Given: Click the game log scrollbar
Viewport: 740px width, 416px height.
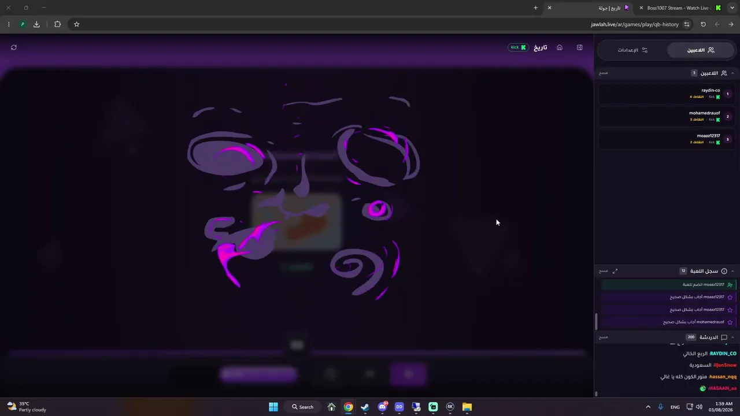Looking at the screenshot, I should coord(596,321).
